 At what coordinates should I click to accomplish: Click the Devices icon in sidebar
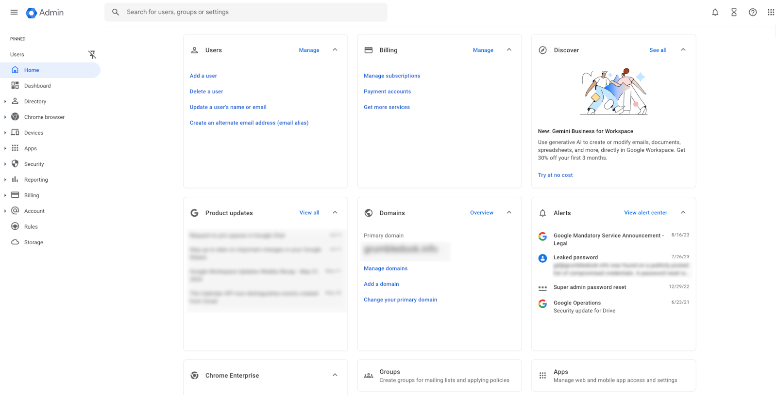click(15, 132)
